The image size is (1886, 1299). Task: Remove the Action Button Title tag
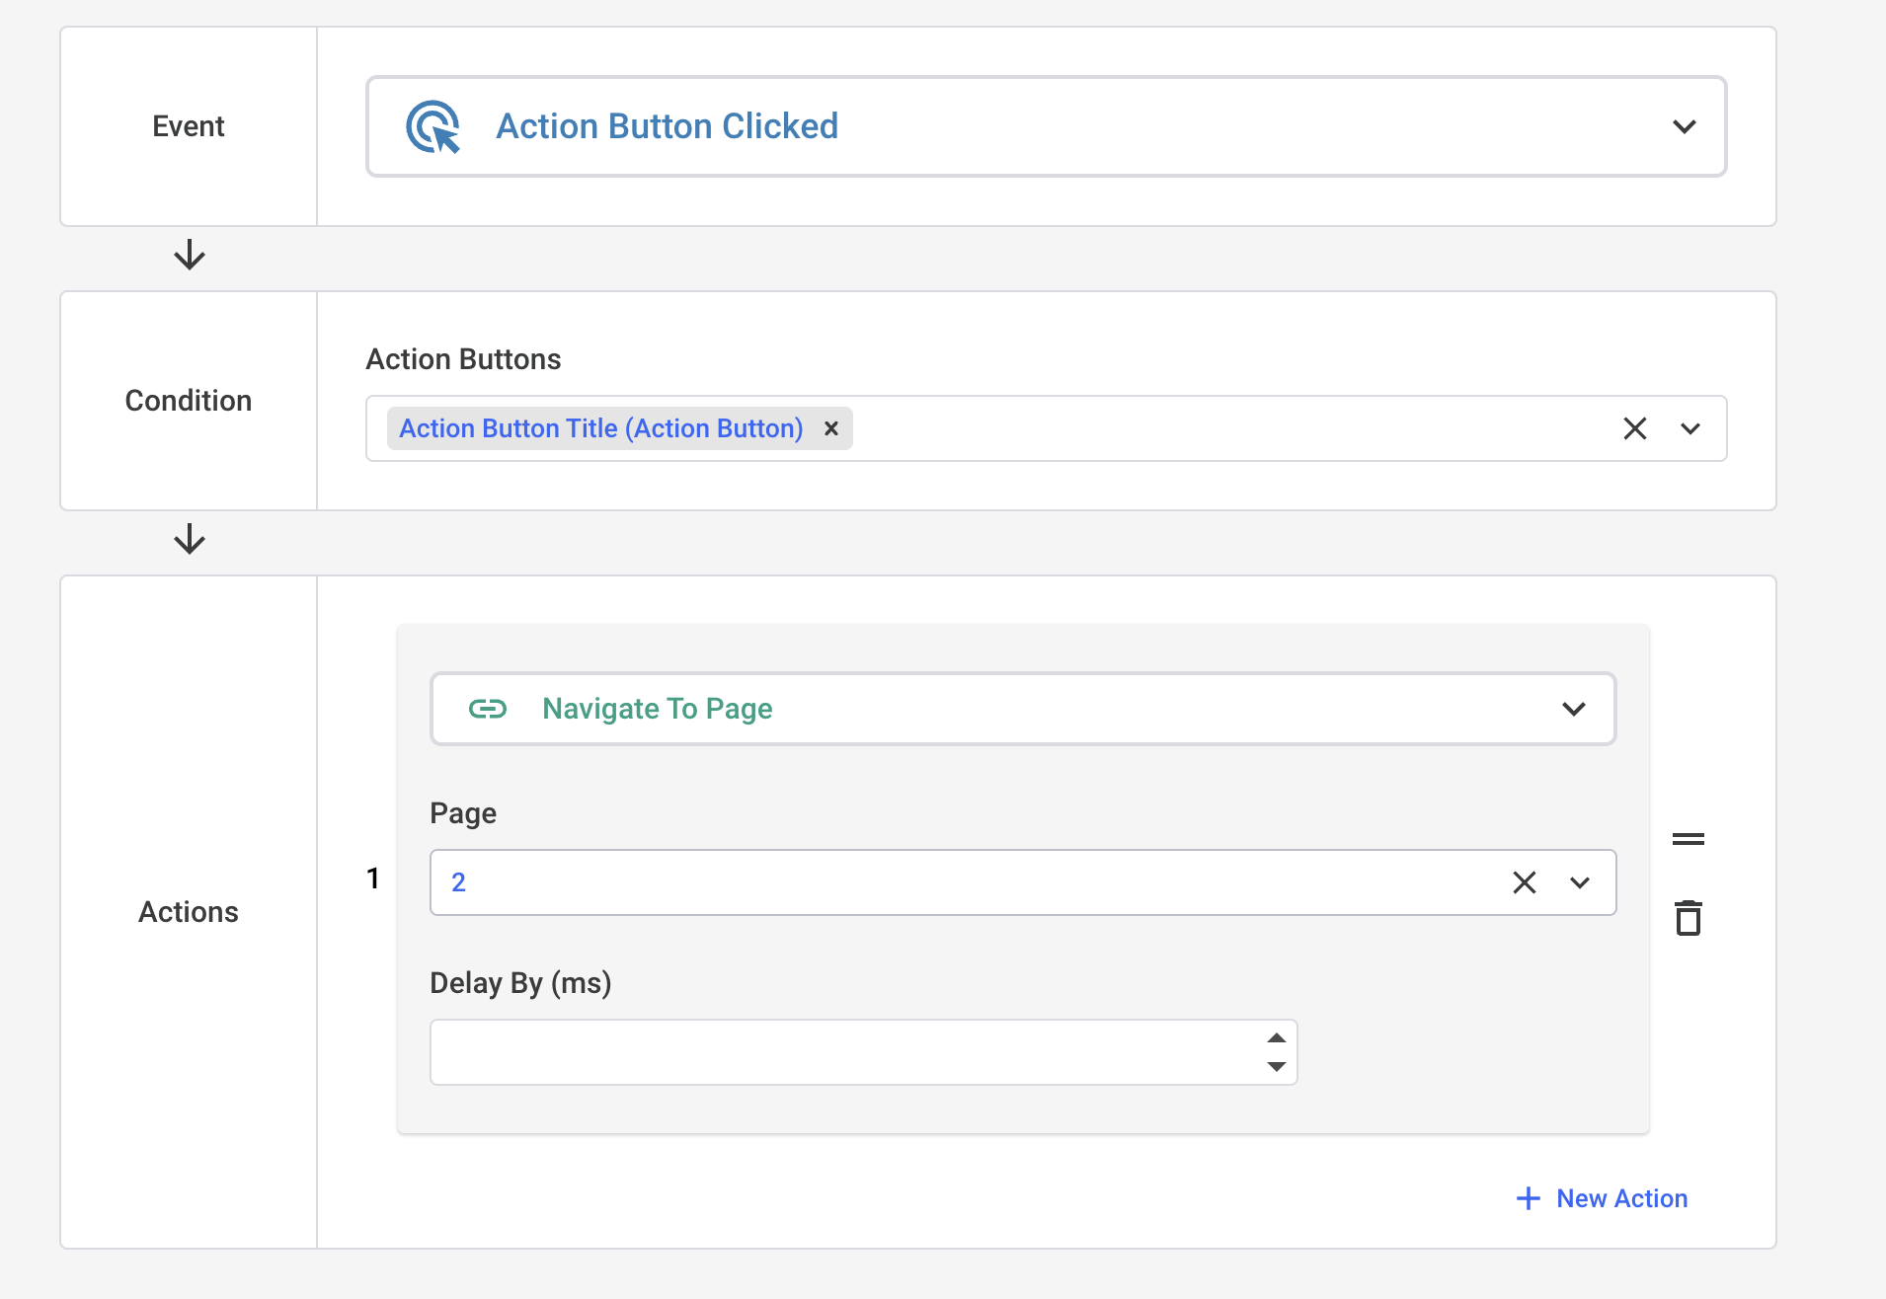pos(831,428)
